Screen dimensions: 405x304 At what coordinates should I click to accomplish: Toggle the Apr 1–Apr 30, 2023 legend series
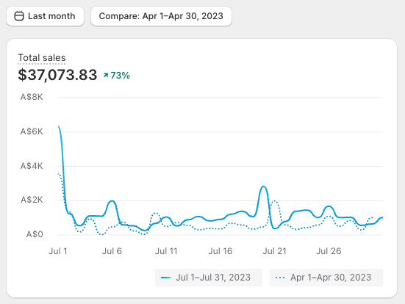point(326,278)
